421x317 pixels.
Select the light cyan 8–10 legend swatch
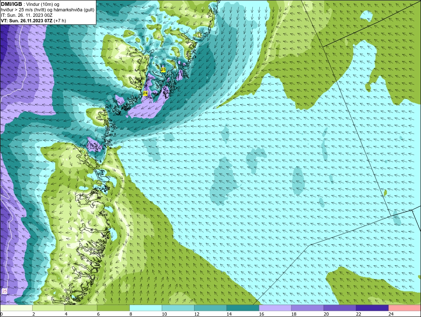146,308
